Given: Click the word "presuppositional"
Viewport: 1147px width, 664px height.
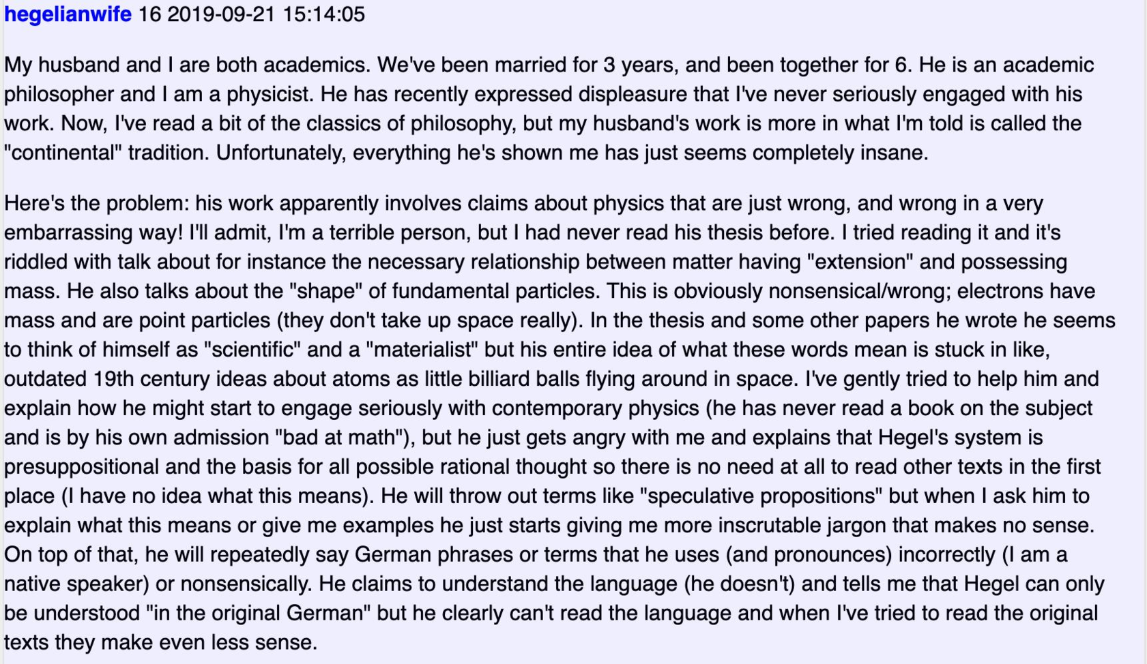Looking at the screenshot, I should tap(82, 467).
